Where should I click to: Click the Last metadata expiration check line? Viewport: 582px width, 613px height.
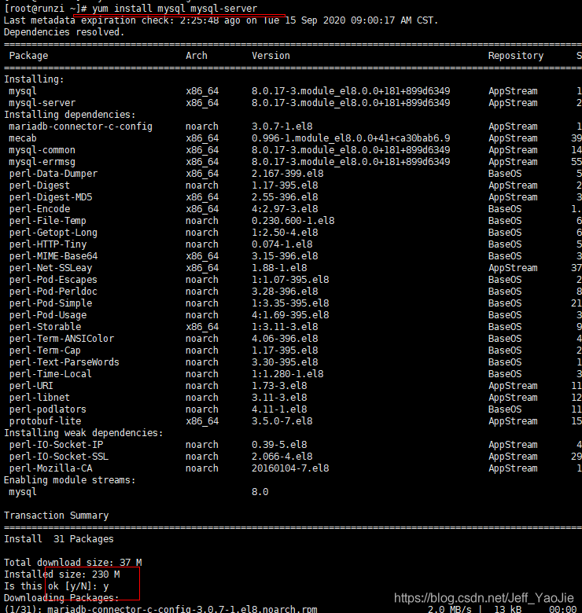pyautogui.click(x=221, y=20)
